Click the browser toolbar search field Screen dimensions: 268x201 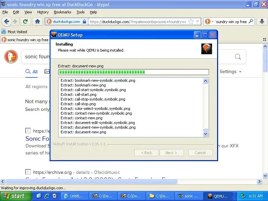tap(231, 22)
